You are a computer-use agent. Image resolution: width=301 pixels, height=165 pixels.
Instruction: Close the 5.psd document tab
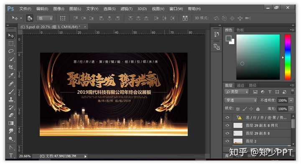coord(85,26)
